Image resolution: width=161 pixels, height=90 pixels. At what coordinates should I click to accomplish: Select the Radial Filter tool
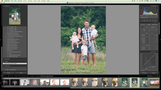click(153, 20)
